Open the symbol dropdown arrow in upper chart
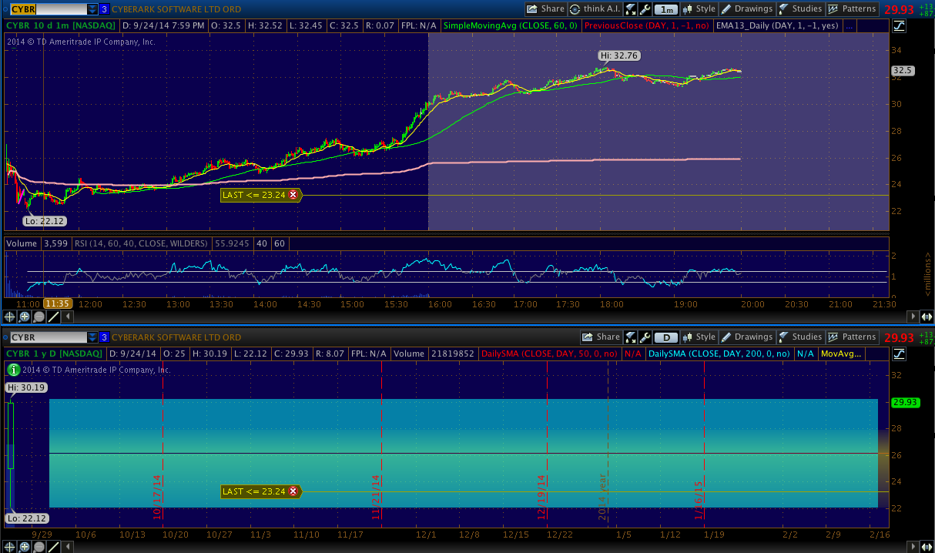Screen dimensions: 935x553 point(92,9)
